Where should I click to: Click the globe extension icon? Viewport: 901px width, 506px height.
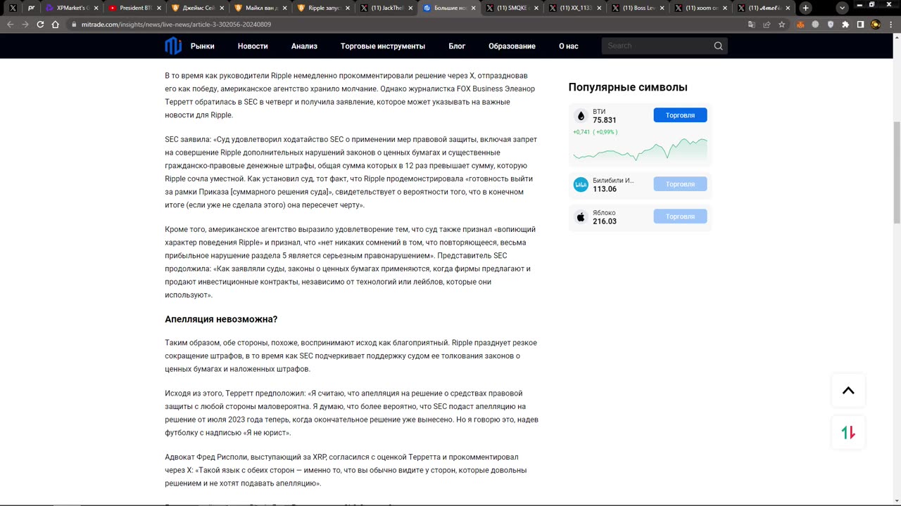tap(815, 24)
